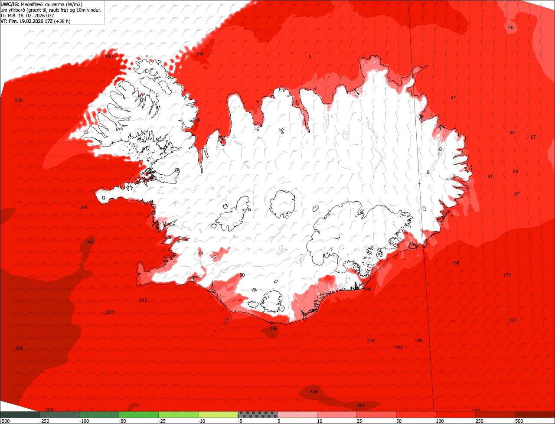555x424 pixels.
Task: Click the map value '216' south of Iceland
Action: (x=371, y=341)
